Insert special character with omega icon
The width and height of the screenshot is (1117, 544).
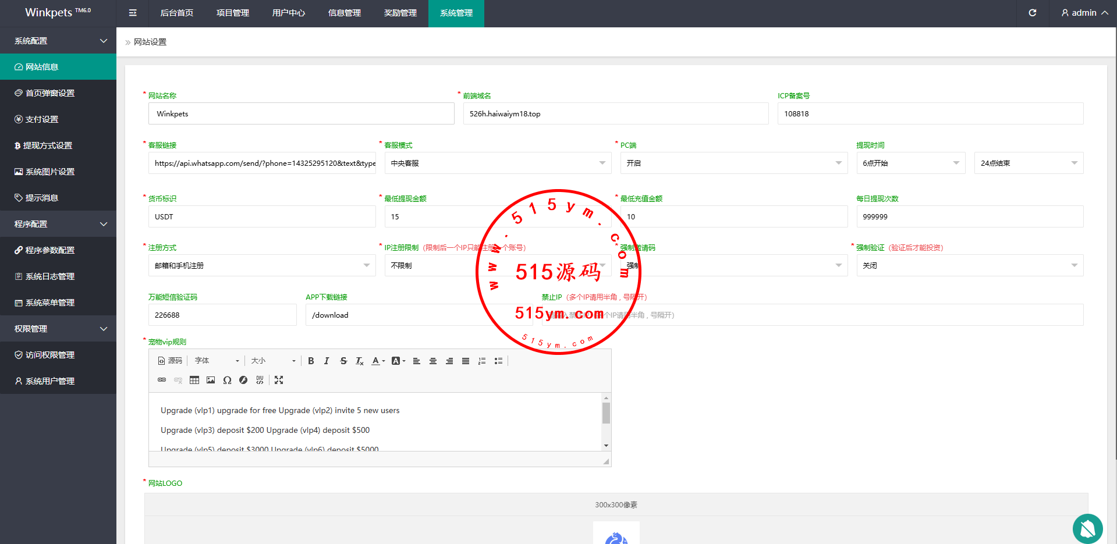(227, 380)
